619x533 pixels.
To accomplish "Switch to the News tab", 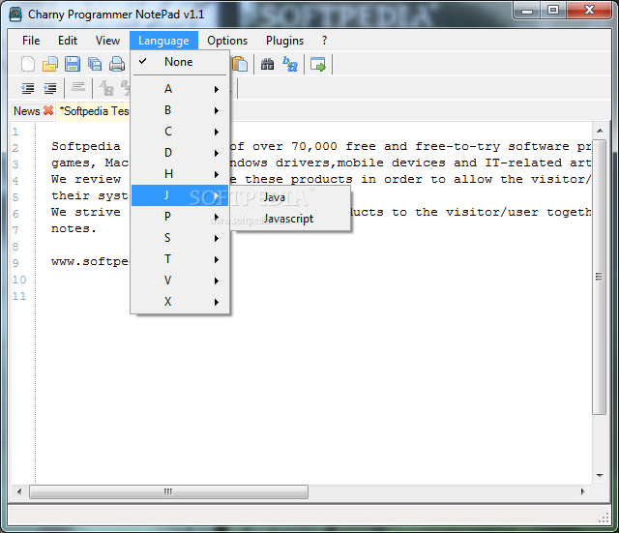I will coord(26,111).
